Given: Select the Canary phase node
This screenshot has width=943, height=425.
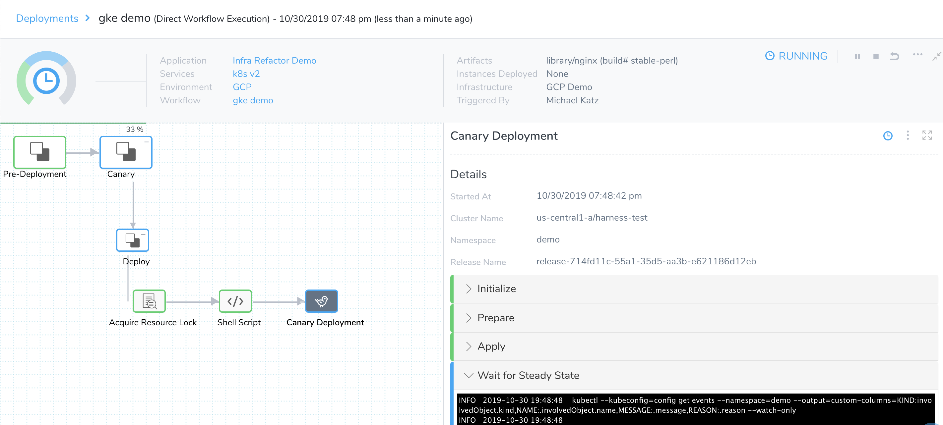Looking at the screenshot, I should pyautogui.click(x=126, y=152).
